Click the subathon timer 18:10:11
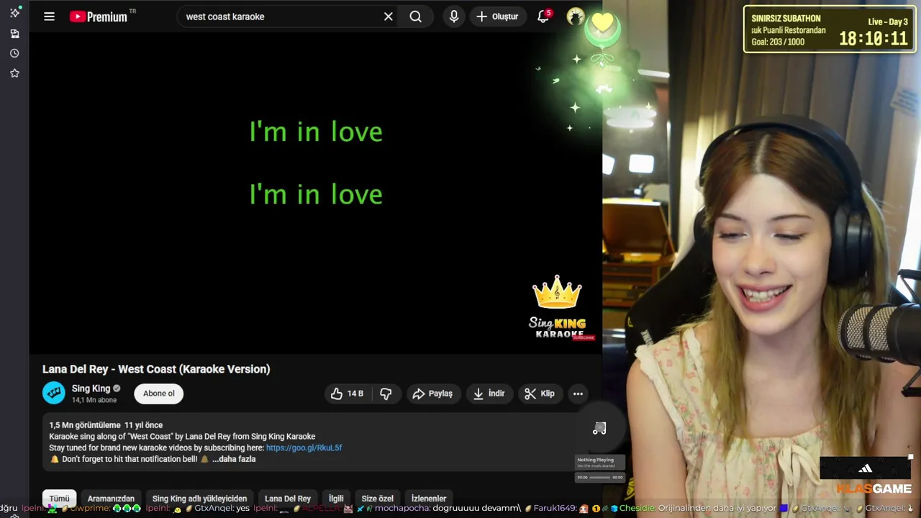The height and width of the screenshot is (518, 921). tap(874, 39)
